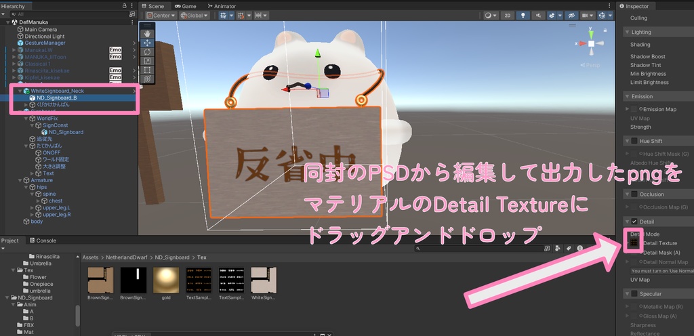Image resolution: width=694 pixels, height=336 pixels.
Task: Lock the Hierarchy panel
Action: [x=125, y=6]
